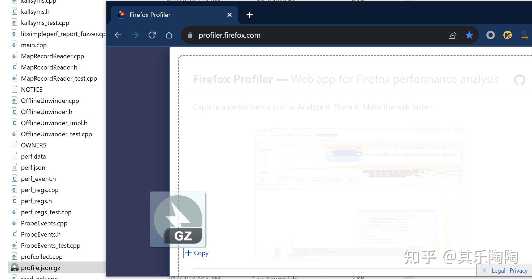532x279 pixels.
Task: Open a new browser tab with the plus button
Action: pyautogui.click(x=249, y=15)
